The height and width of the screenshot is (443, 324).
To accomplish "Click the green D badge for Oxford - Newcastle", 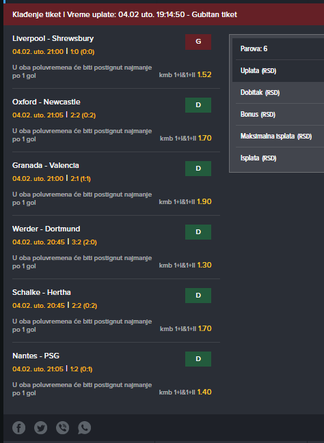I will click(198, 105).
